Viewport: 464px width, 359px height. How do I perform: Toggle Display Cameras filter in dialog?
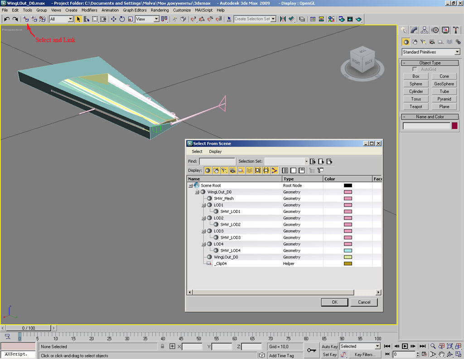tap(232, 170)
